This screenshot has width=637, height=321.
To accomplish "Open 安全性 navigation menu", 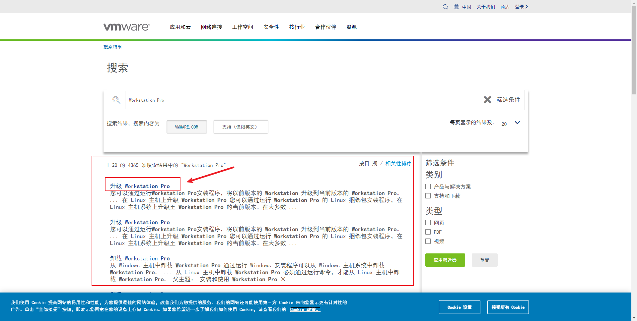I will [271, 27].
